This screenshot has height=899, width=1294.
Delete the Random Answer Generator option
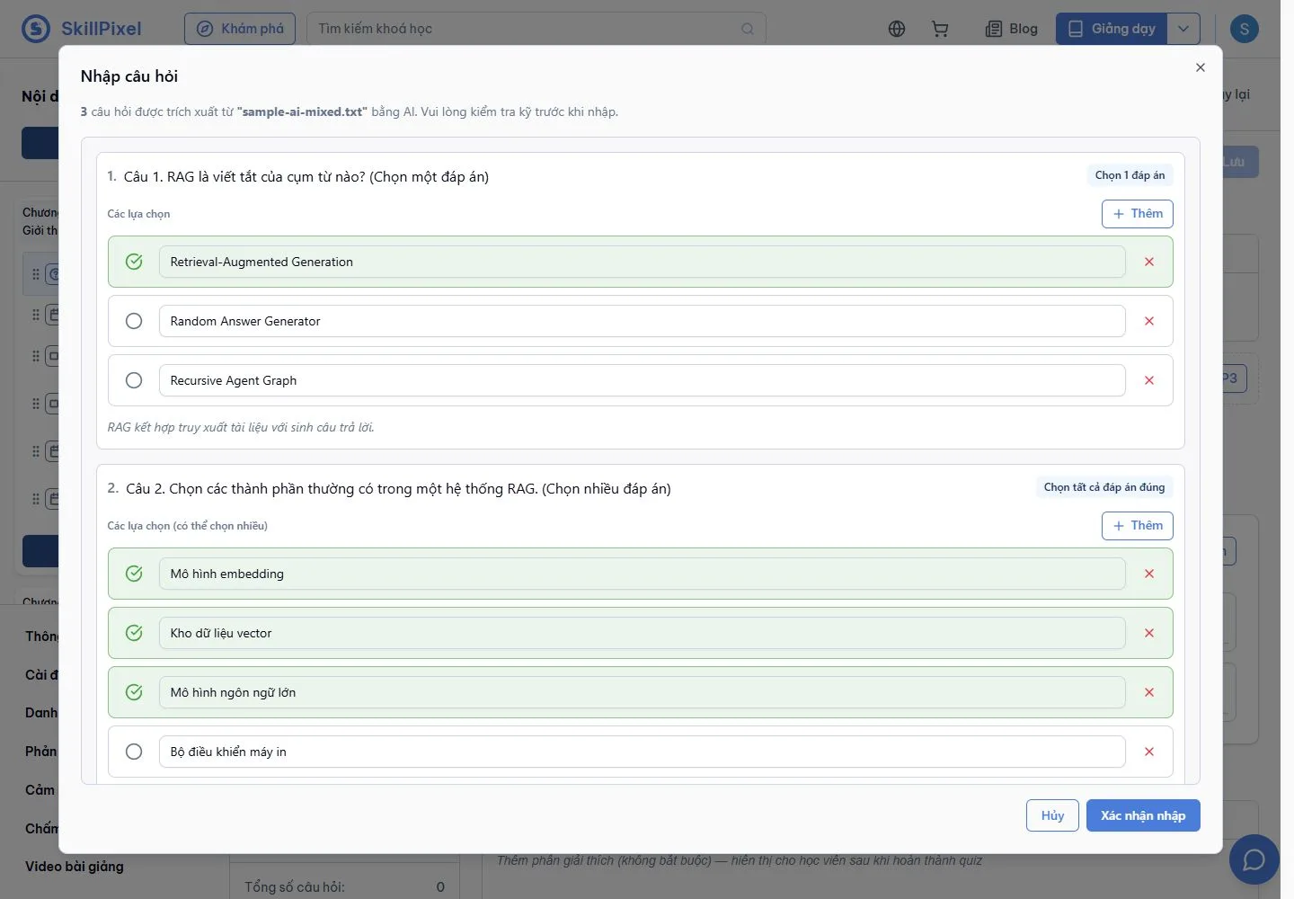pos(1148,321)
